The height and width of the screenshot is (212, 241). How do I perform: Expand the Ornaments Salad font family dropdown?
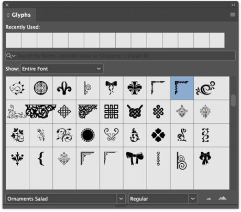coord(121,199)
